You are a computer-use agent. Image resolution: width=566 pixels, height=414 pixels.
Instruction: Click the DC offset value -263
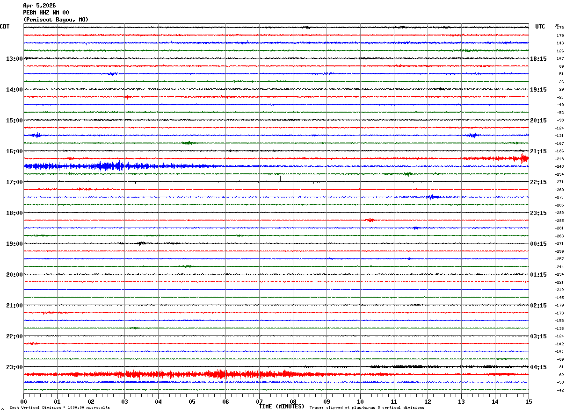[559, 236]
